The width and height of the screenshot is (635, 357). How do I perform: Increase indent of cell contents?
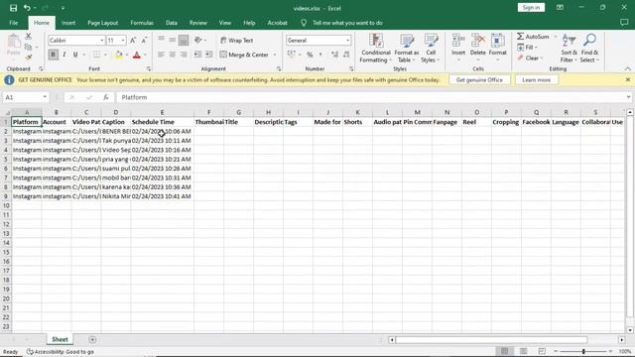(208, 55)
